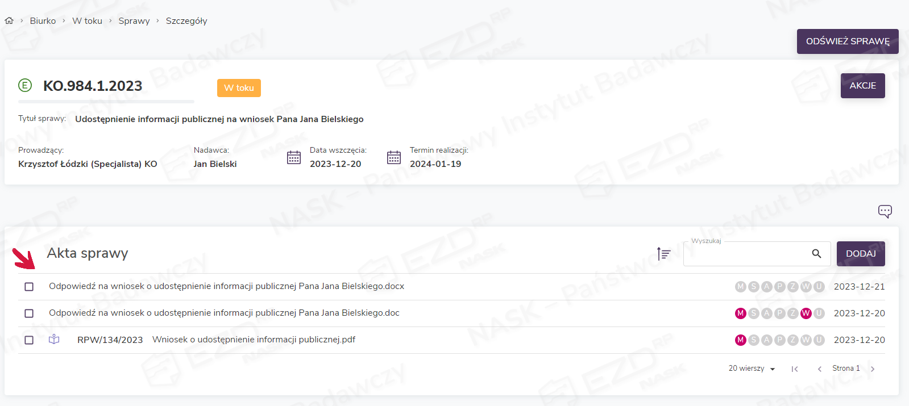This screenshot has height=406, width=909.
Task: Go to first page using pagination icon
Action: (795, 369)
